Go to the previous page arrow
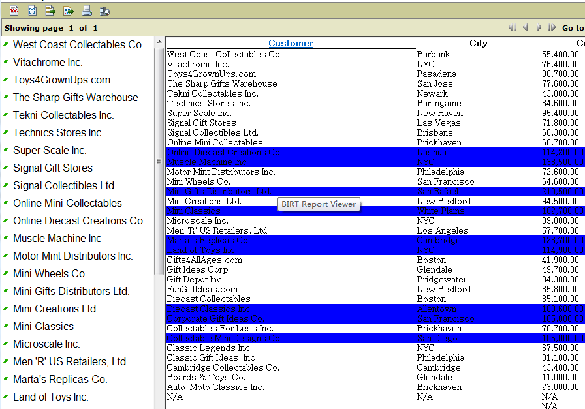This screenshot has height=409, width=585. [526, 27]
